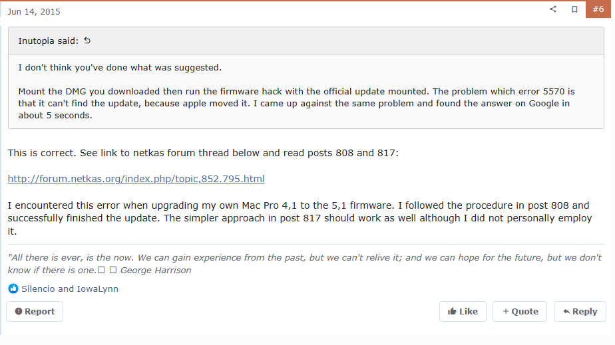This screenshot has width=615, height=345.
Task: Bookmark this post using the bookmark icon
Action: [574, 9]
